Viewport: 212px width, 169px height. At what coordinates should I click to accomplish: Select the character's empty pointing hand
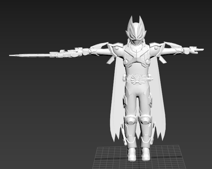click(196, 49)
